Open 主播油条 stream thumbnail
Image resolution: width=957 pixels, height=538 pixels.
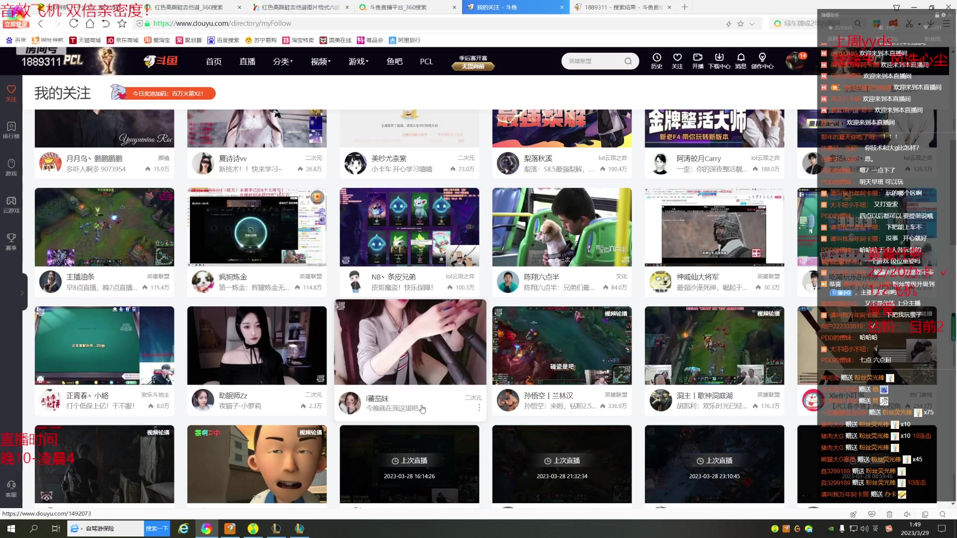point(104,227)
